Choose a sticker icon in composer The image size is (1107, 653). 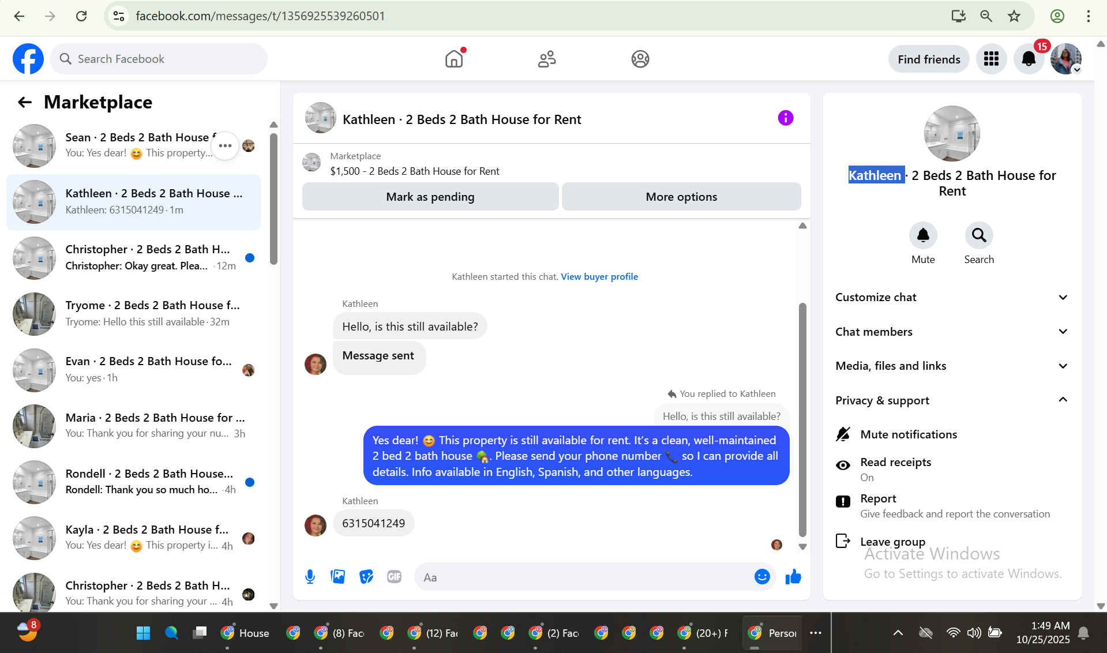click(366, 577)
